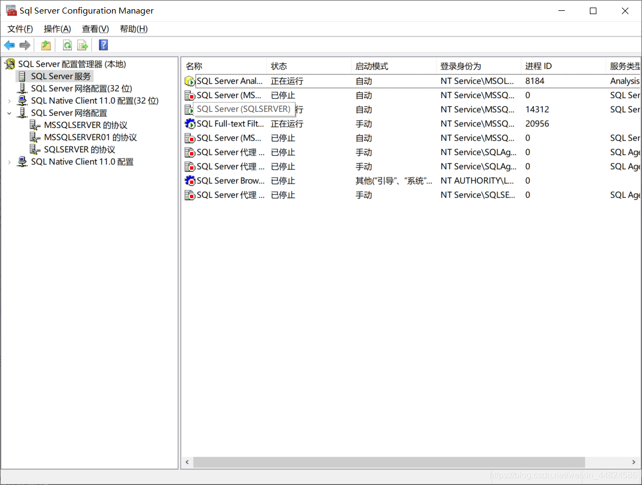
Task: Click the horizontal scrollbar thumb
Action: [x=389, y=462]
